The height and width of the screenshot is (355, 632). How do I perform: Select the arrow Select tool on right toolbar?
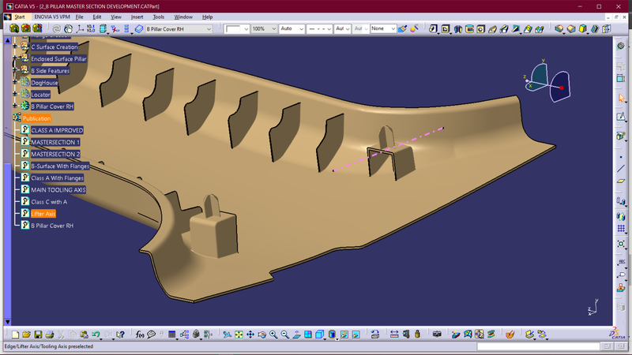pyautogui.click(x=621, y=98)
